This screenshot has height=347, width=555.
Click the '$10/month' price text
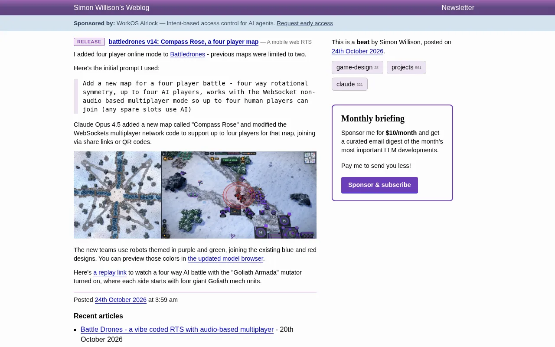click(x=401, y=133)
